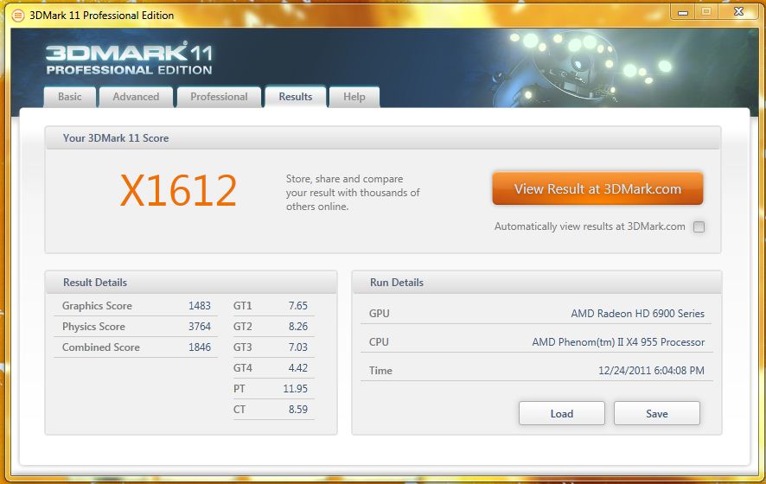The image size is (766, 484).
Task: Click the Results tab
Action: point(295,97)
